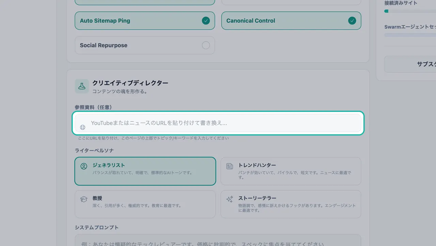The image size is (436, 246).
Task: Click the Canonical Control checkmark icon
Action: (352, 20)
